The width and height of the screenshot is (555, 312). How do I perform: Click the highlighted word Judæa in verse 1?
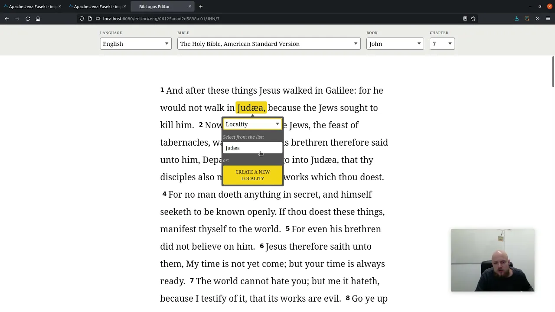click(x=251, y=108)
